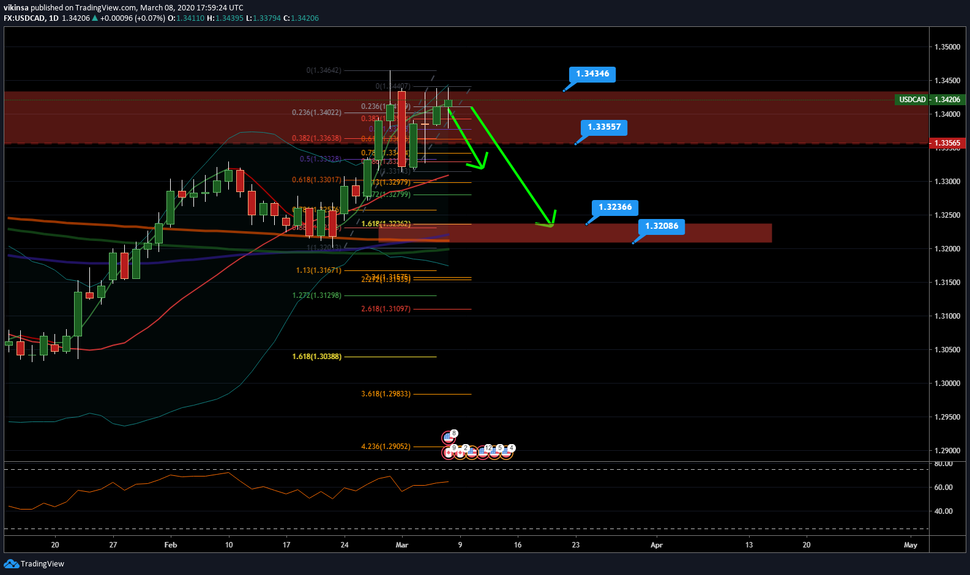Click the 23 date axis label
The height and width of the screenshot is (575, 970).
(x=576, y=545)
